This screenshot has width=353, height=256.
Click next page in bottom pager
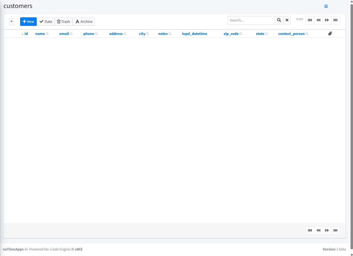327,230
